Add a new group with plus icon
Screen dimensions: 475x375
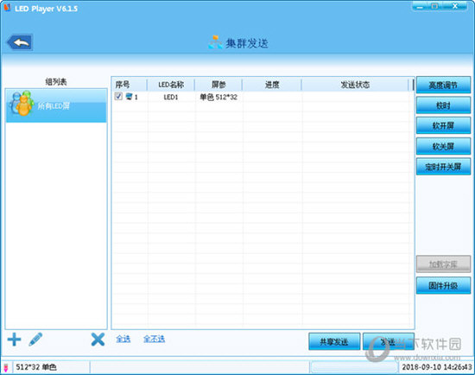[x=14, y=340]
